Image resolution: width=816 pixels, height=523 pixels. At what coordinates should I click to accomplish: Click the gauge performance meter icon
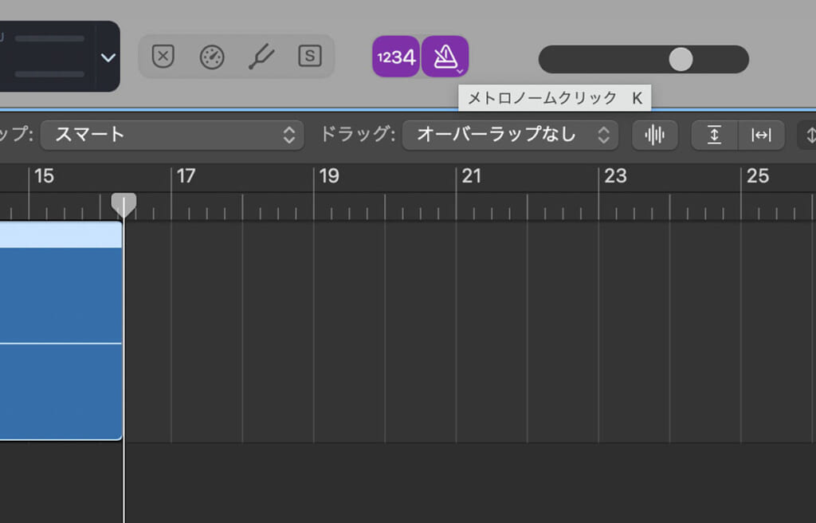tap(212, 57)
